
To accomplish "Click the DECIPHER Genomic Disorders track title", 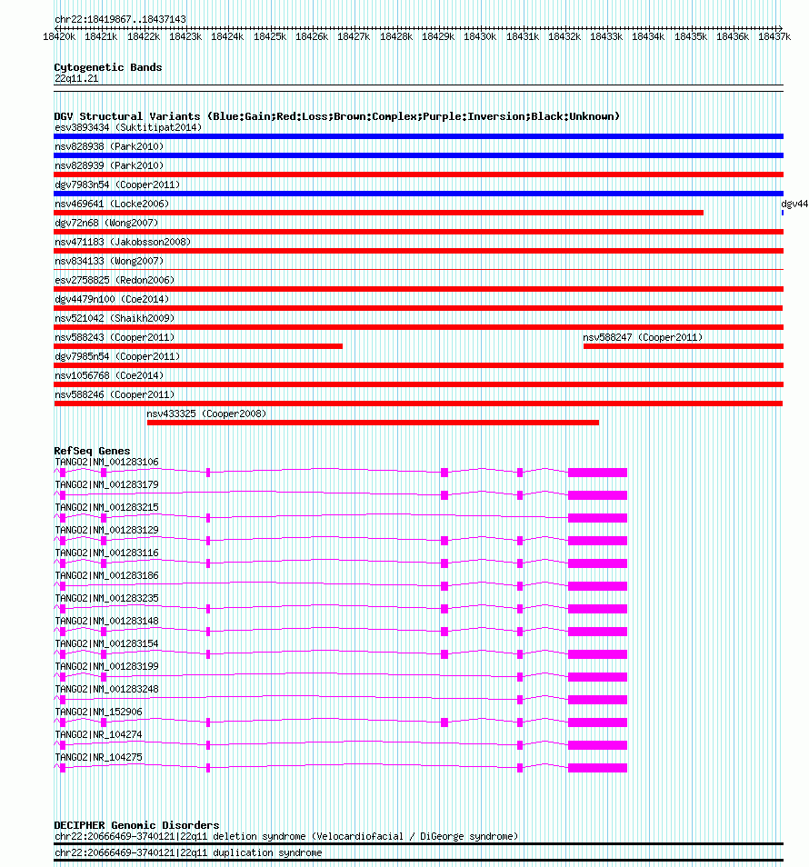I will tap(136, 825).
